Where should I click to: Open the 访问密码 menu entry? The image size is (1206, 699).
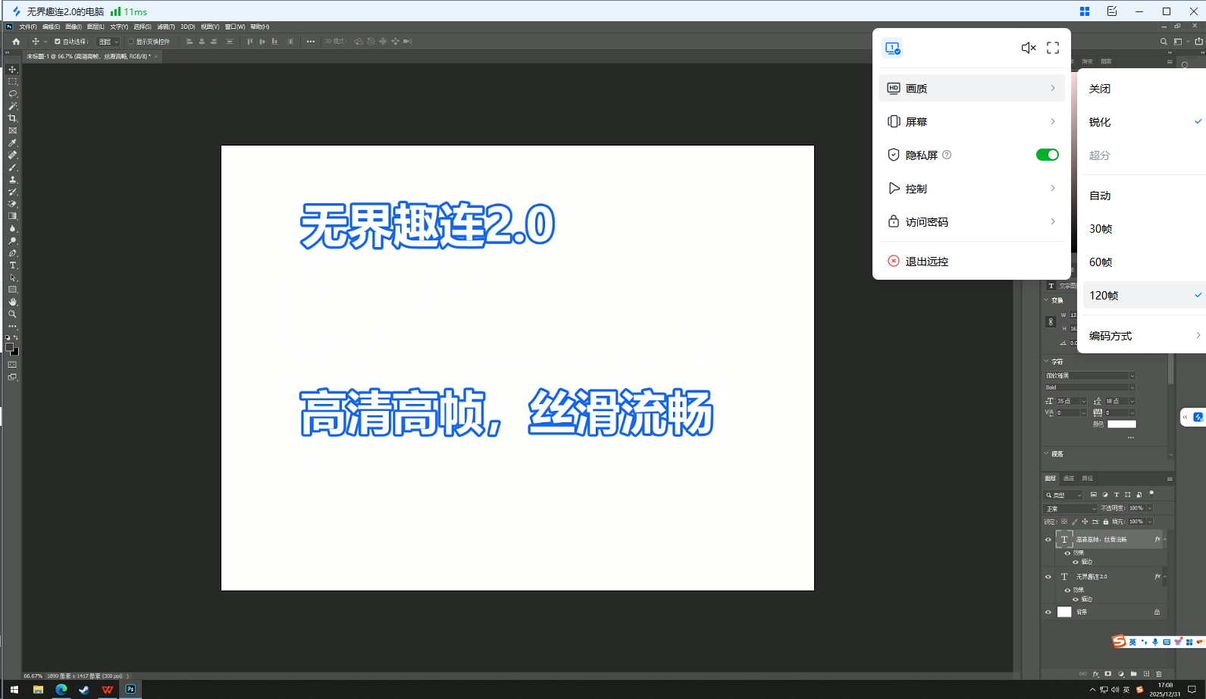click(x=971, y=221)
